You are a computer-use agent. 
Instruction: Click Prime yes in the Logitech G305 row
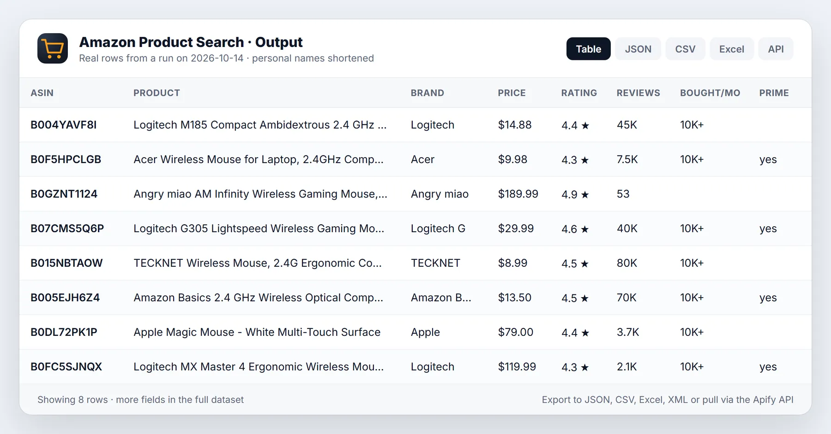(768, 229)
